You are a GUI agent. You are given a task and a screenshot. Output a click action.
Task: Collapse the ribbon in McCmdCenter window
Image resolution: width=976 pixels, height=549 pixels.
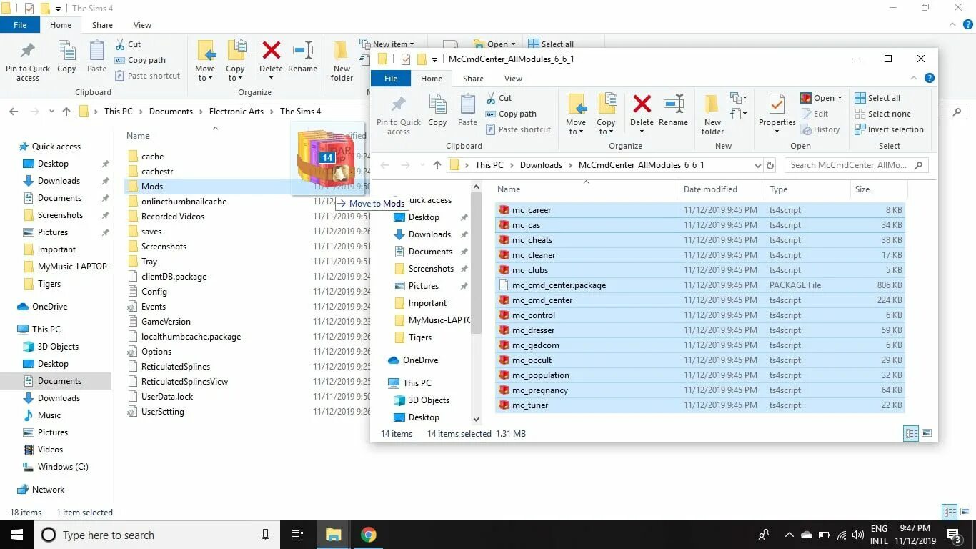coord(914,79)
